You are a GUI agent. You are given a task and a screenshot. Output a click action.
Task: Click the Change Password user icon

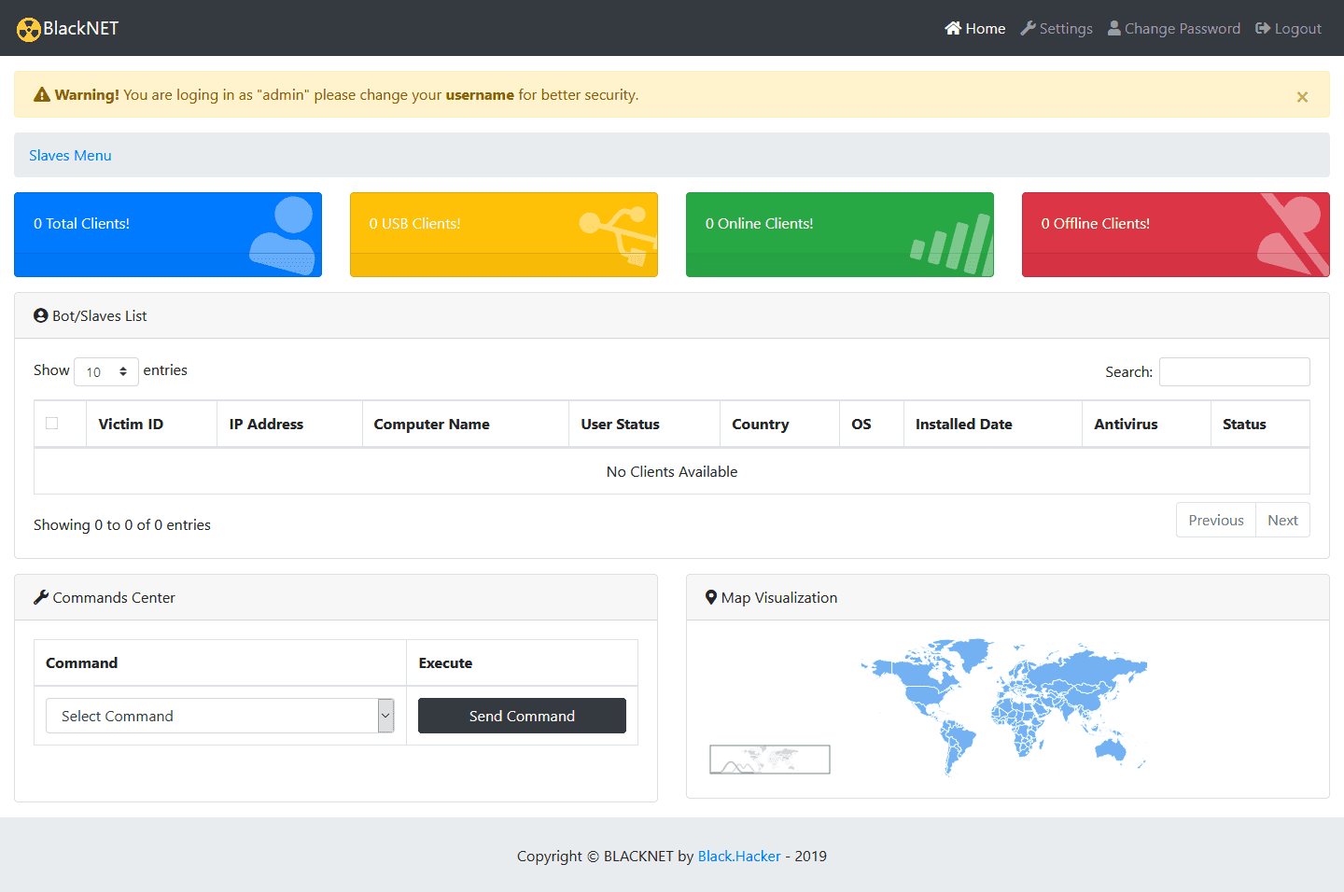point(1114,28)
